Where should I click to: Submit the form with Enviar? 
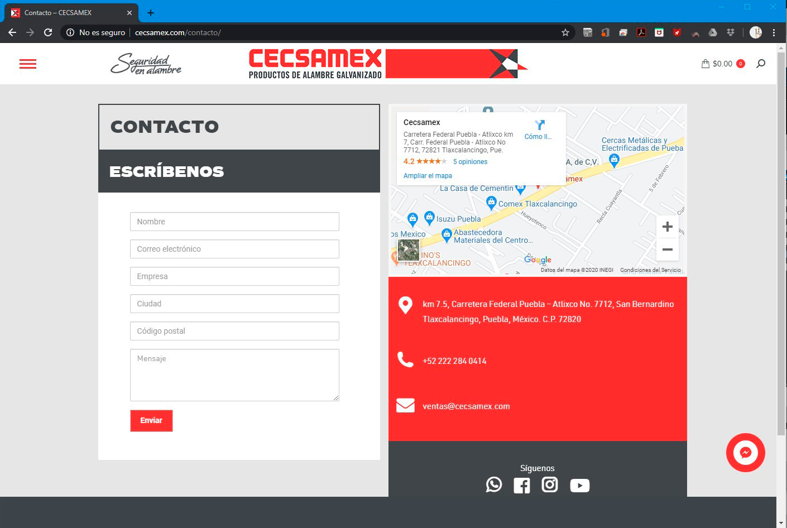pyautogui.click(x=151, y=421)
